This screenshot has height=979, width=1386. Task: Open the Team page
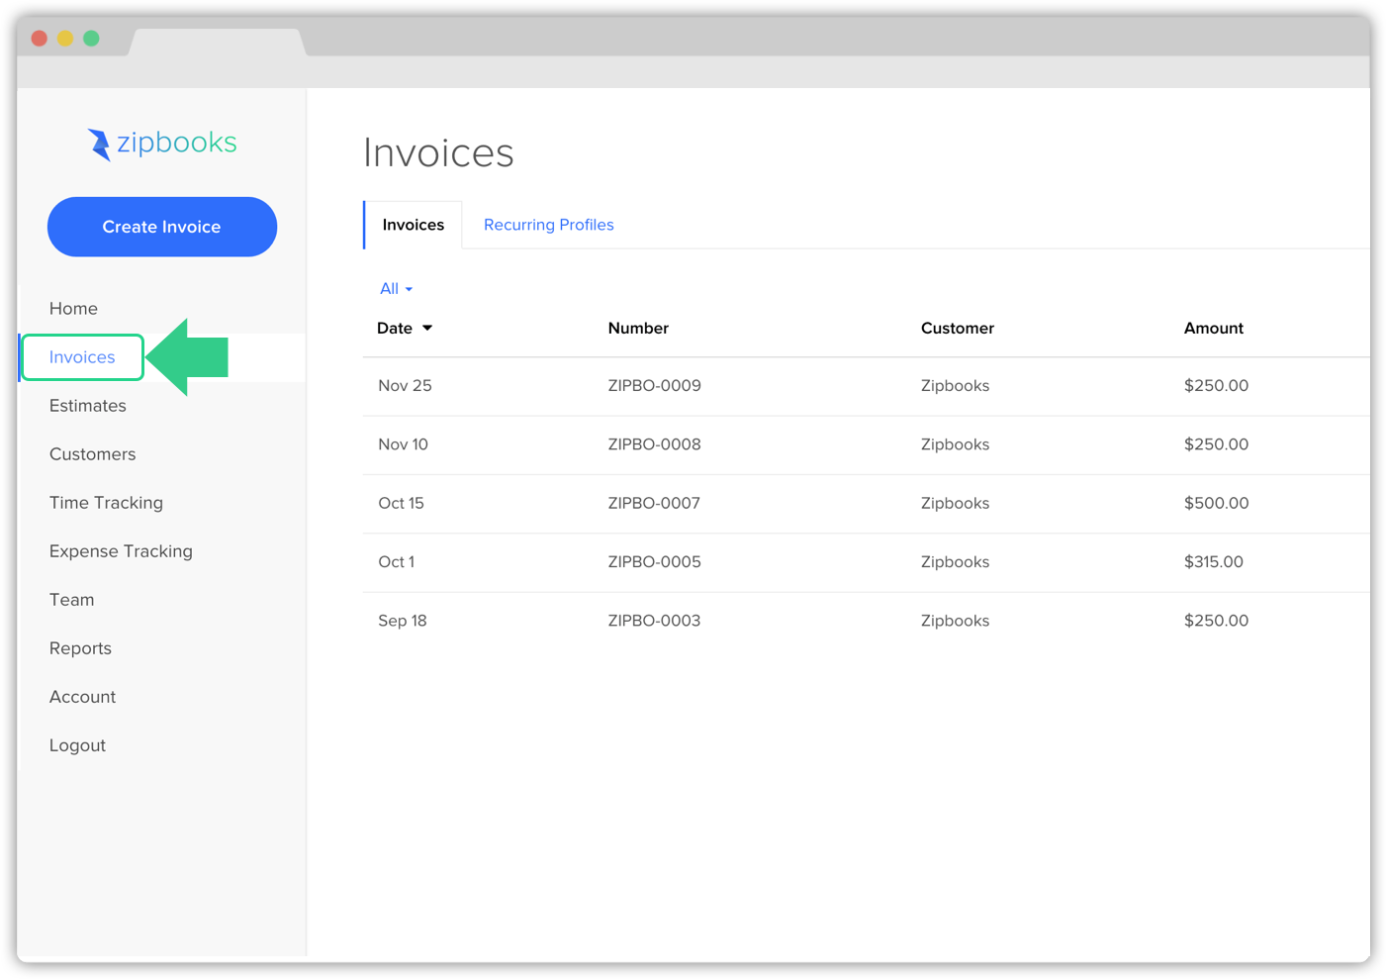[x=72, y=600]
